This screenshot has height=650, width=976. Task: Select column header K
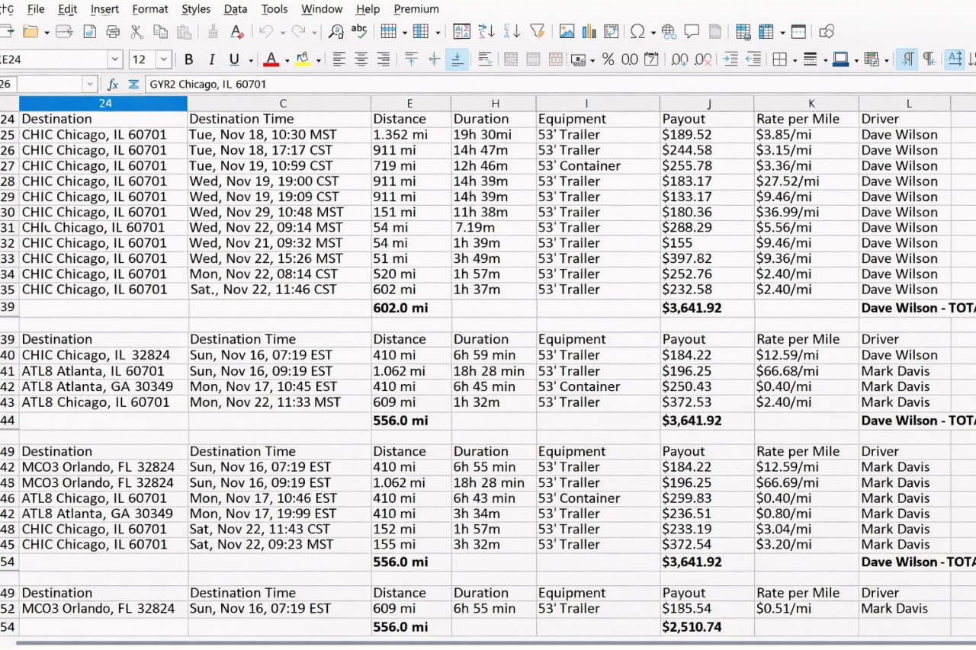(x=806, y=103)
